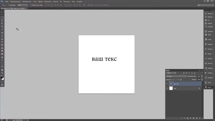The width and height of the screenshot is (215, 121).
Task: Select the Clone Stamp tool
Action: 2,39
